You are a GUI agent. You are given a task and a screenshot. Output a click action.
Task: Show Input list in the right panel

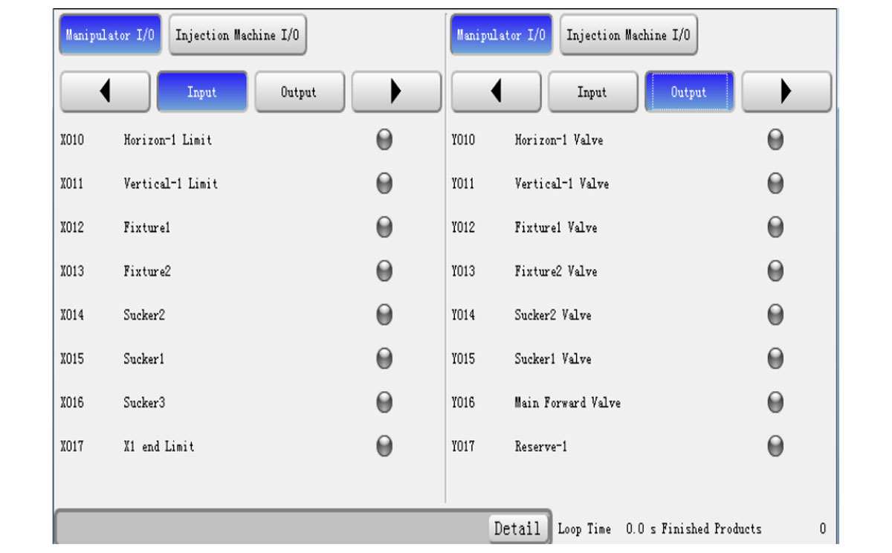click(x=592, y=92)
